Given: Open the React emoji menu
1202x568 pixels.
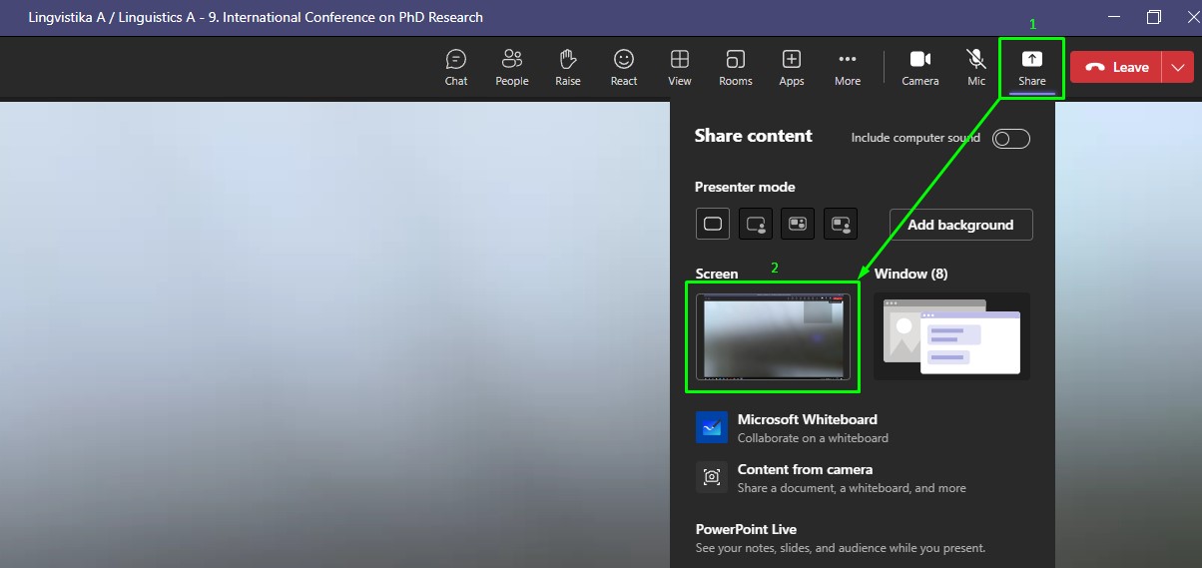Looking at the screenshot, I should tap(624, 67).
